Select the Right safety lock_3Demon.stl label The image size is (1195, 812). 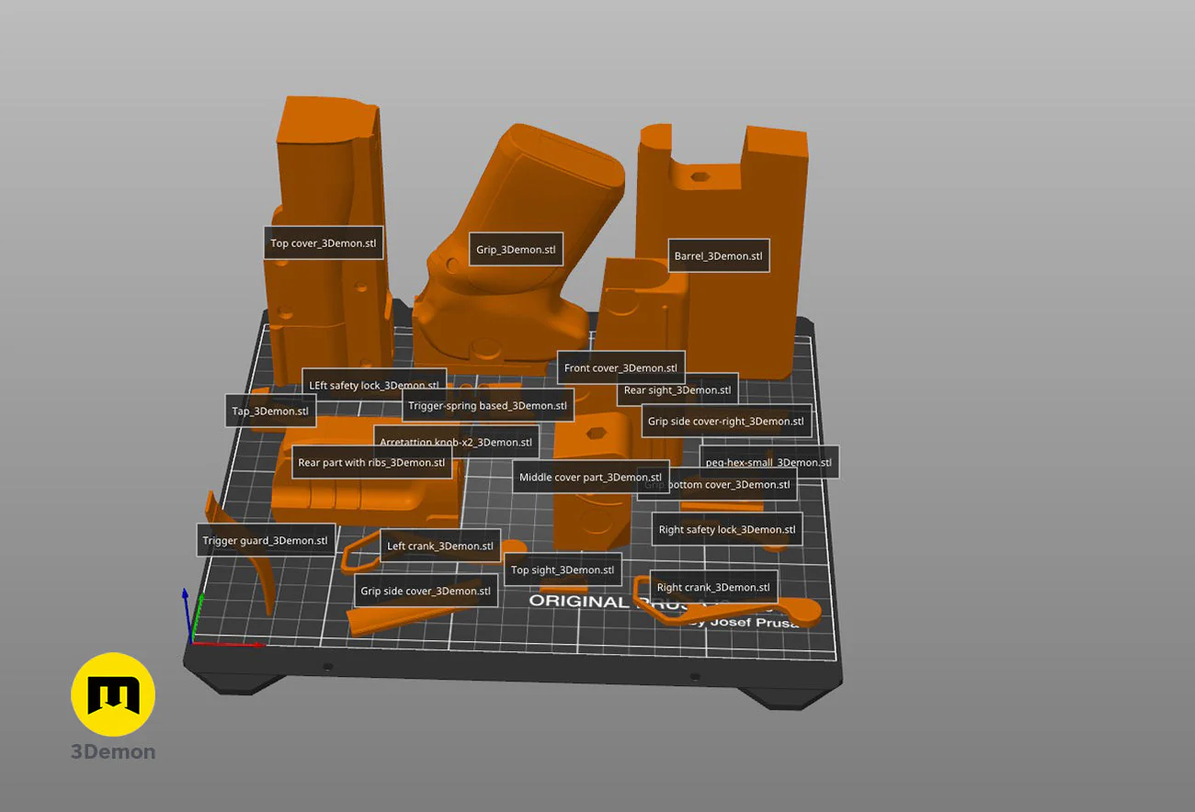pos(726,529)
